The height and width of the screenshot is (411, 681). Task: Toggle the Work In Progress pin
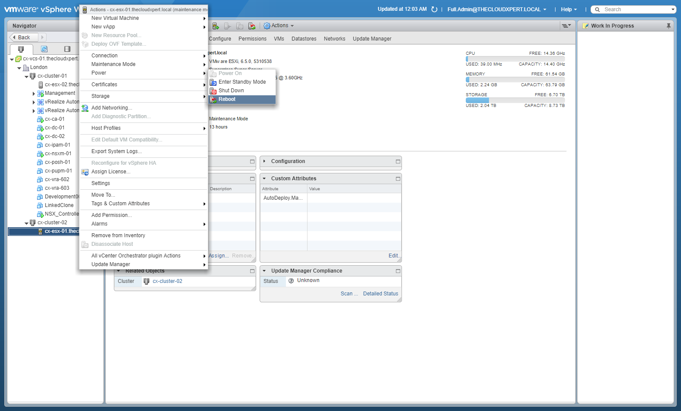pyautogui.click(x=668, y=26)
